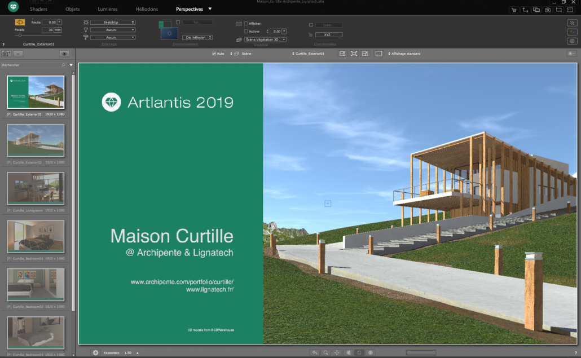581x358 pixels.
Task: Click the paint roller icon in Eclairage
Action: 86,37
